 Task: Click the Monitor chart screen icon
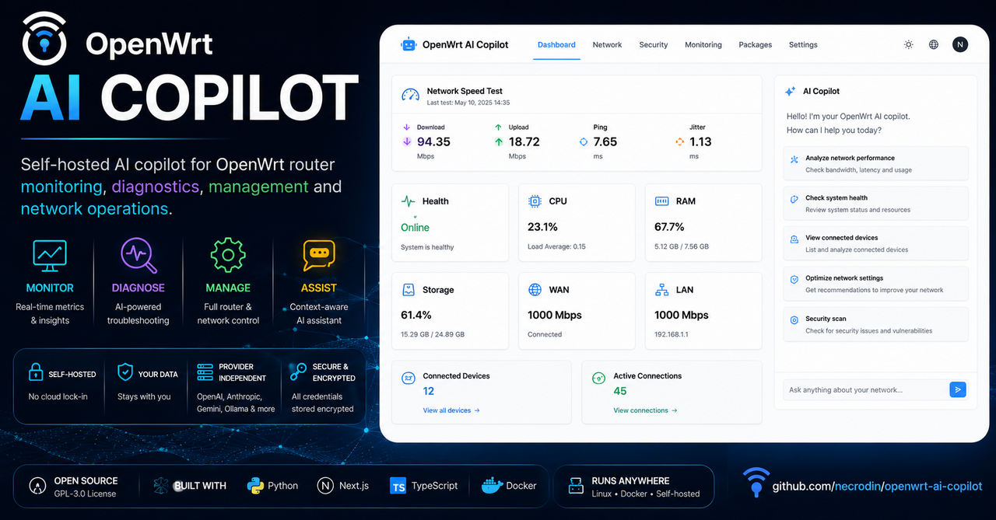[x=50, y=255]
